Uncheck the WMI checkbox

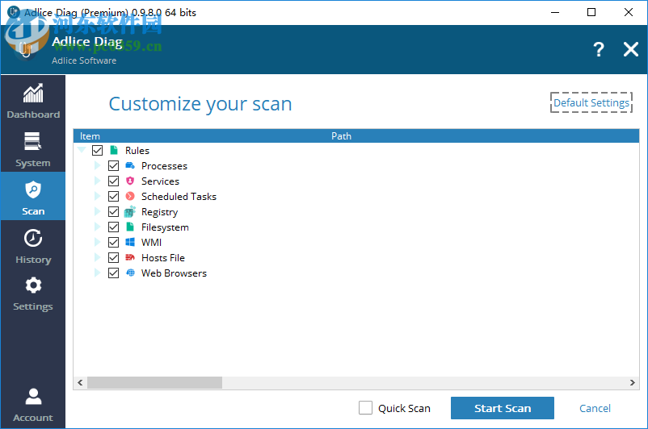(x=114, y=242)
